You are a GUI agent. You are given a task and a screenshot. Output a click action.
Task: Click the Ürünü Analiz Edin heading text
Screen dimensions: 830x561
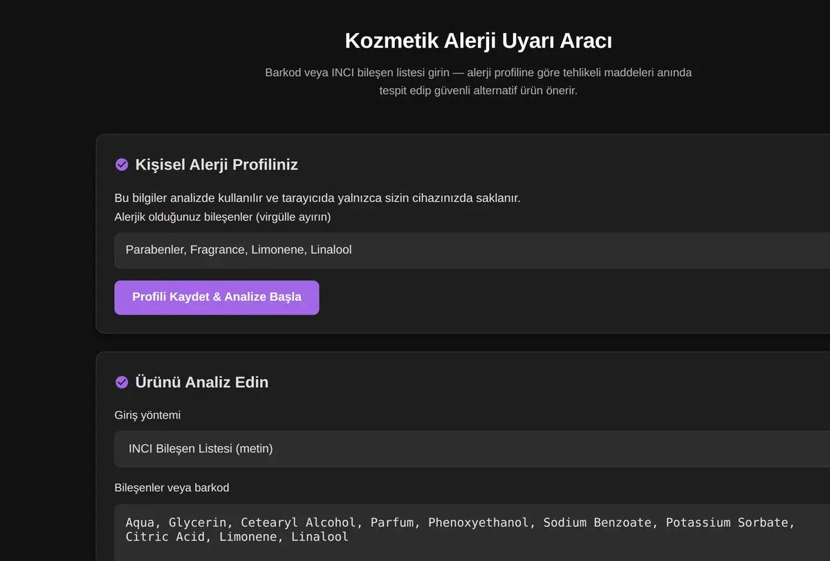click(x=202, y=382)
